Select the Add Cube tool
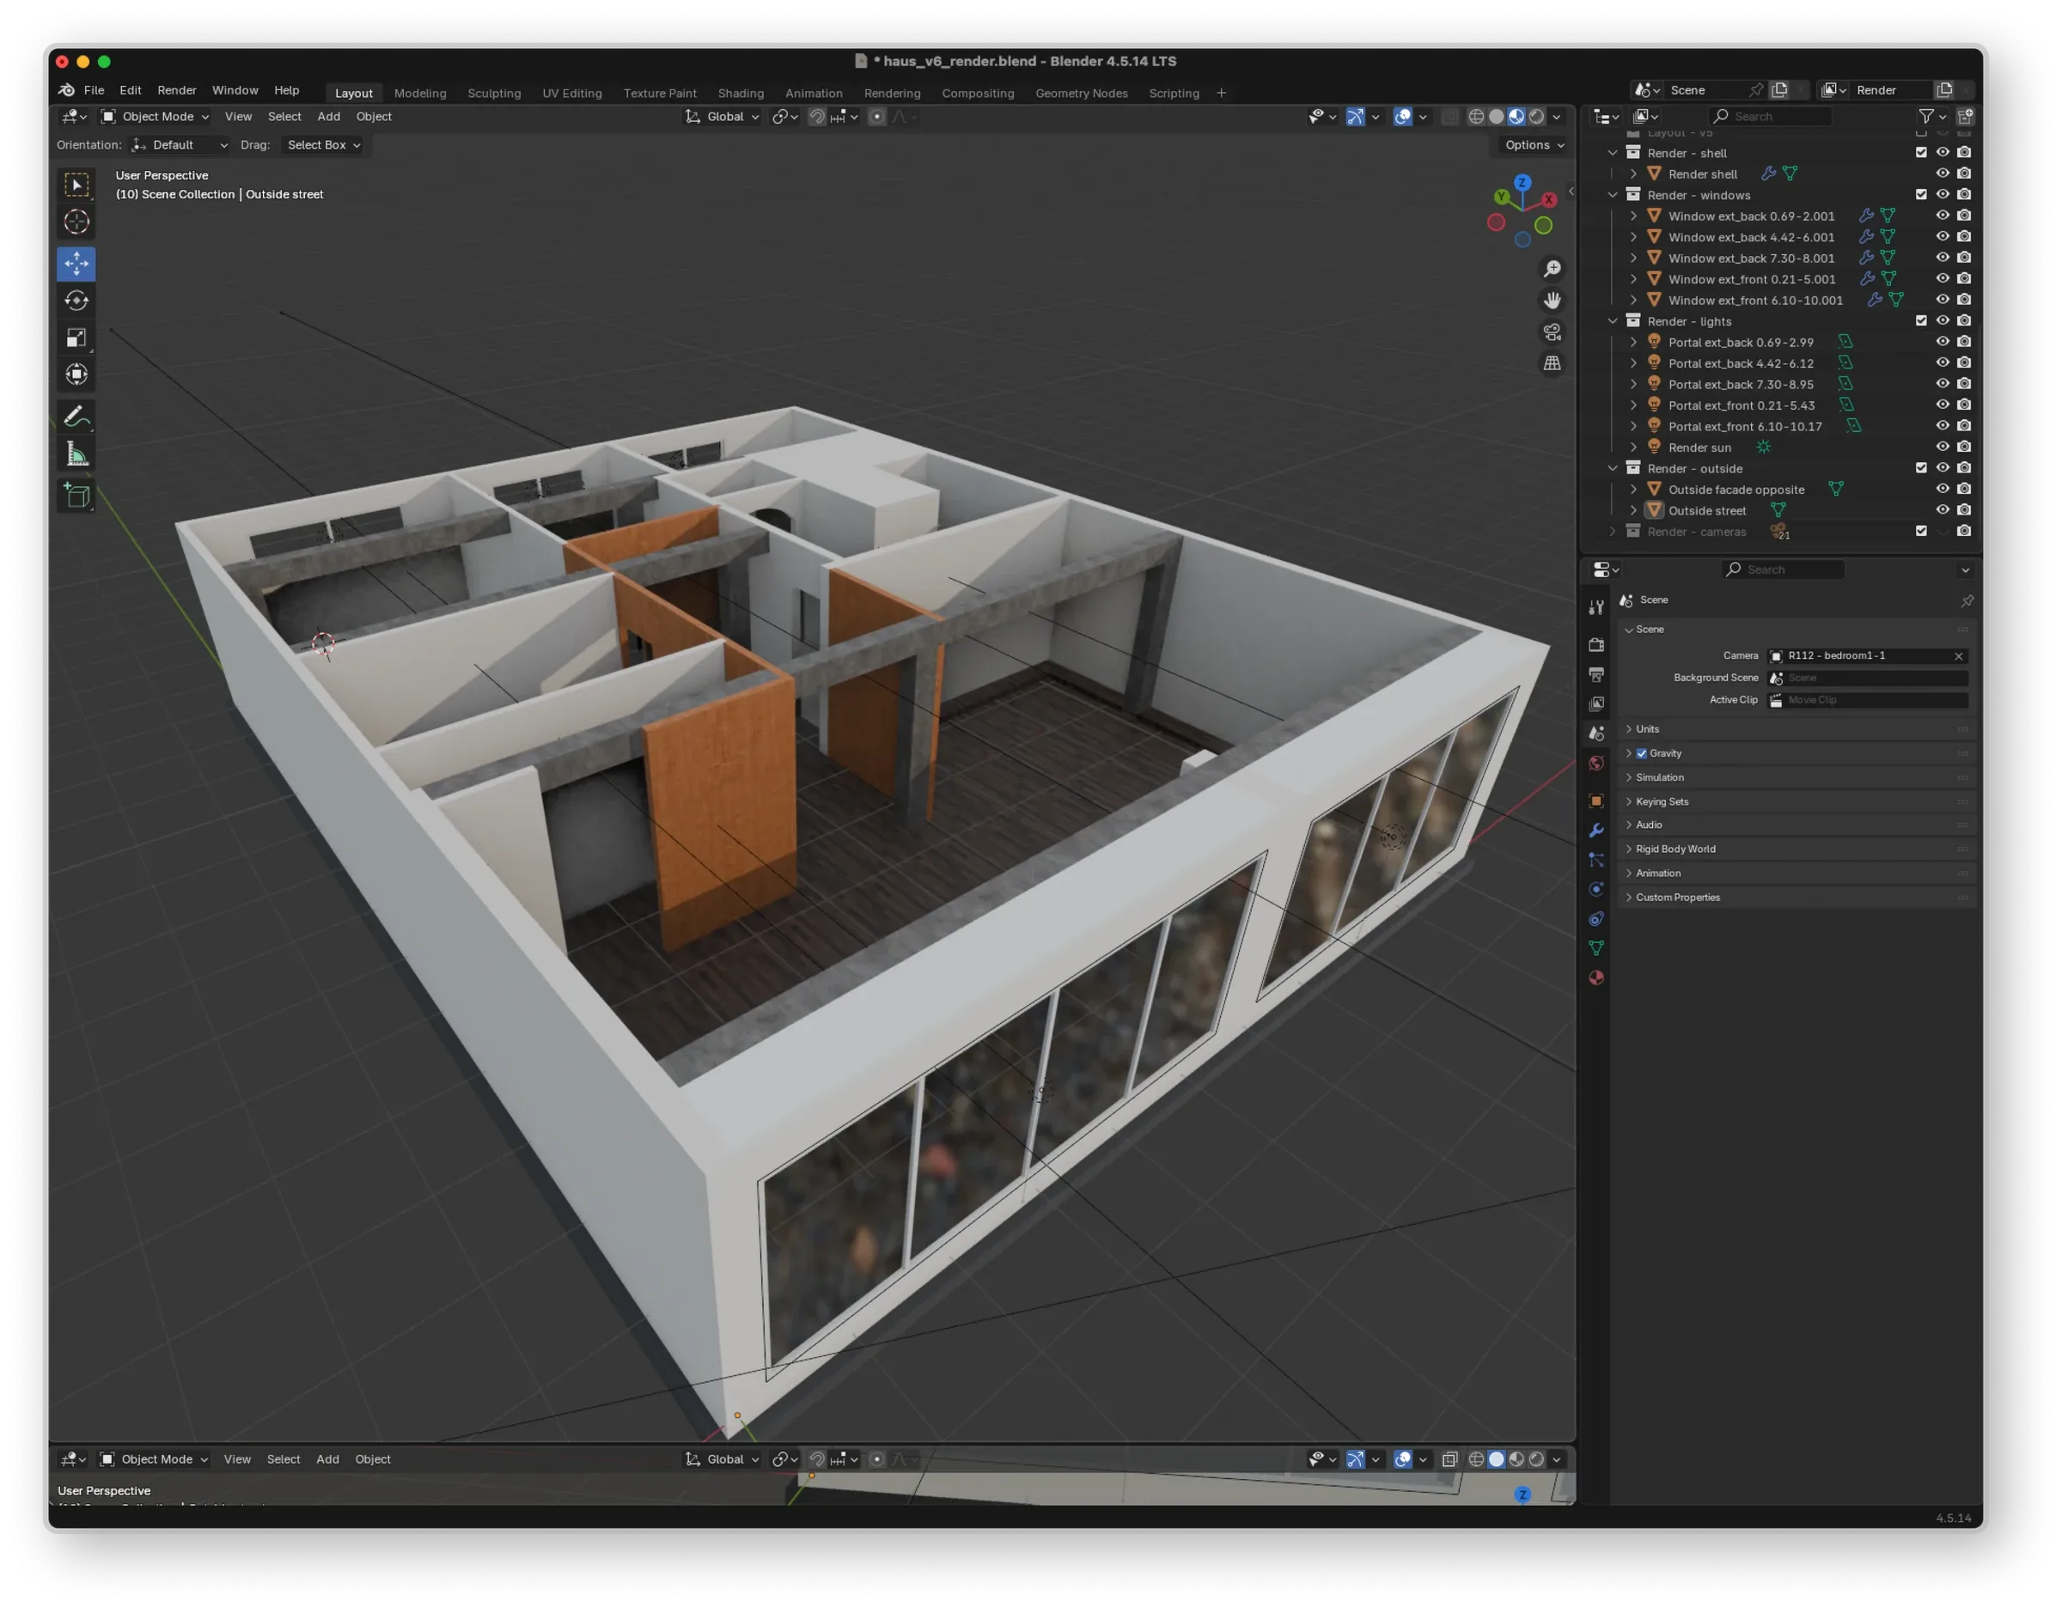The image size is (2062, 1607). coord(76,496)
